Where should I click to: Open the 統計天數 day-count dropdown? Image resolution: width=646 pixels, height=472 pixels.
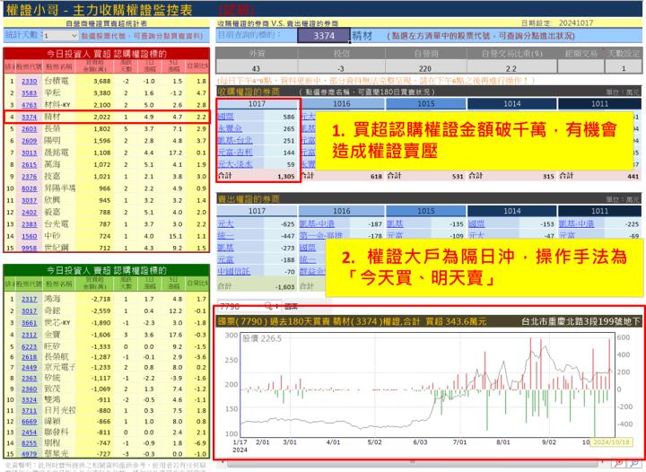[61, 36]
